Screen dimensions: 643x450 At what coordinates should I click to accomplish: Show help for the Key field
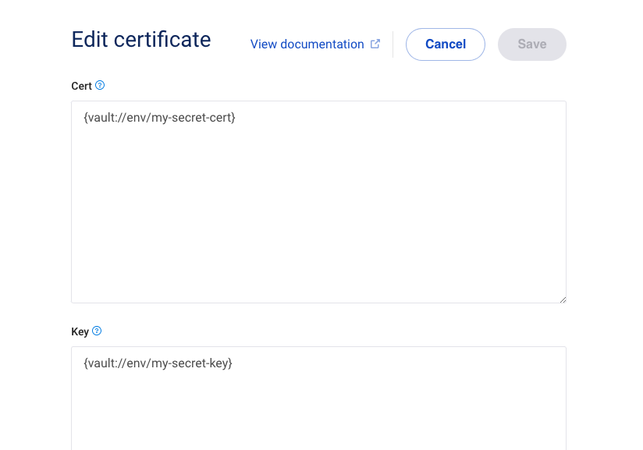97,331
